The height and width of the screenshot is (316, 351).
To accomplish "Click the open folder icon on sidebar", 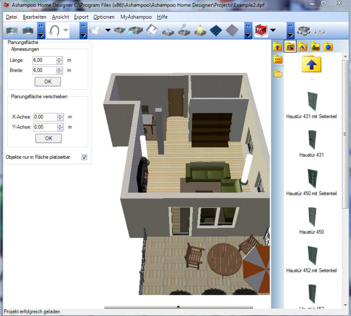I will (x=278, y=73).
